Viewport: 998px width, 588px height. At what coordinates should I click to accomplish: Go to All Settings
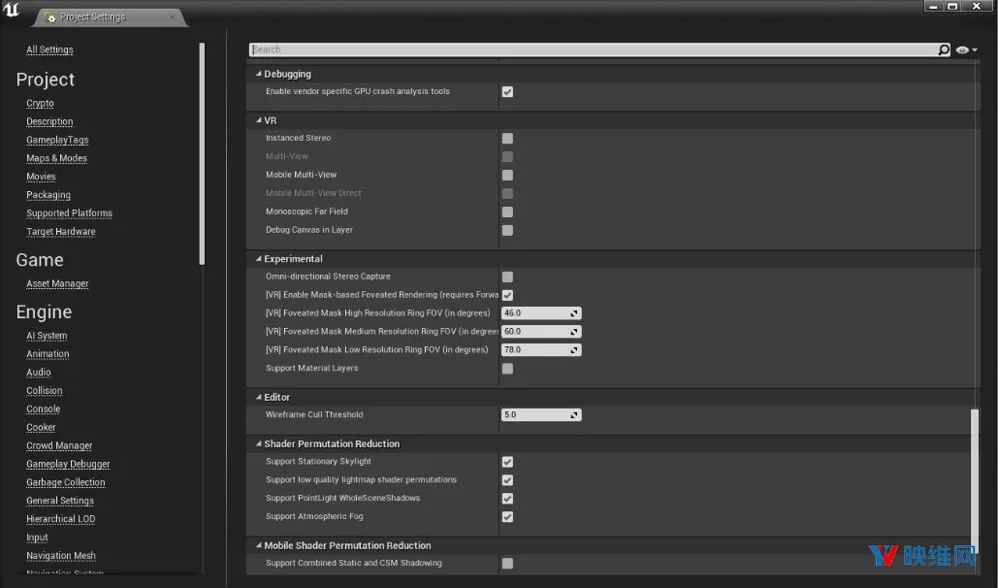(x=49, y=49)
